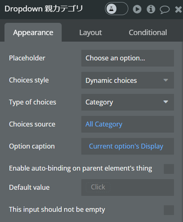
Task: Enable auto-binding on parent element's thing
Action: [169, 169]
